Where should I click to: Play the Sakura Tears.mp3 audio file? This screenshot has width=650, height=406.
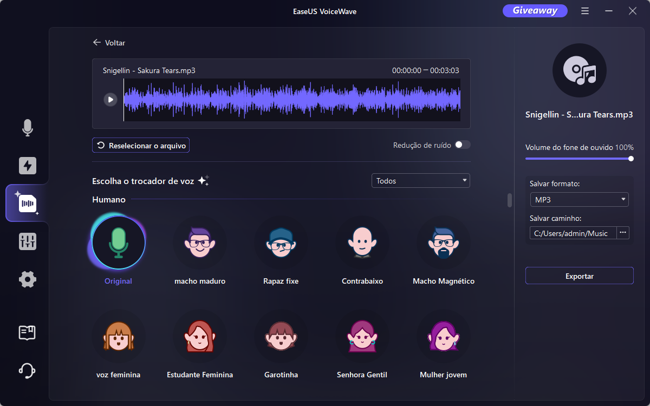pos(110,99)
